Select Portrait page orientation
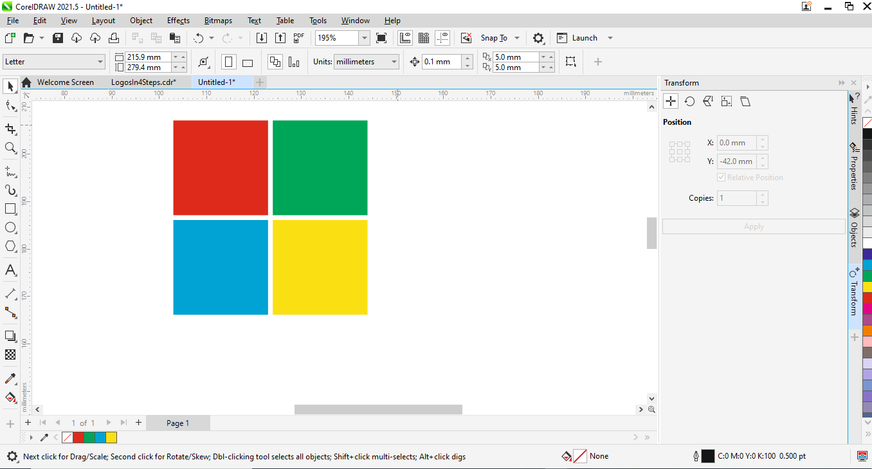Viewport: 872px width, 469px height. click(228, 62)
